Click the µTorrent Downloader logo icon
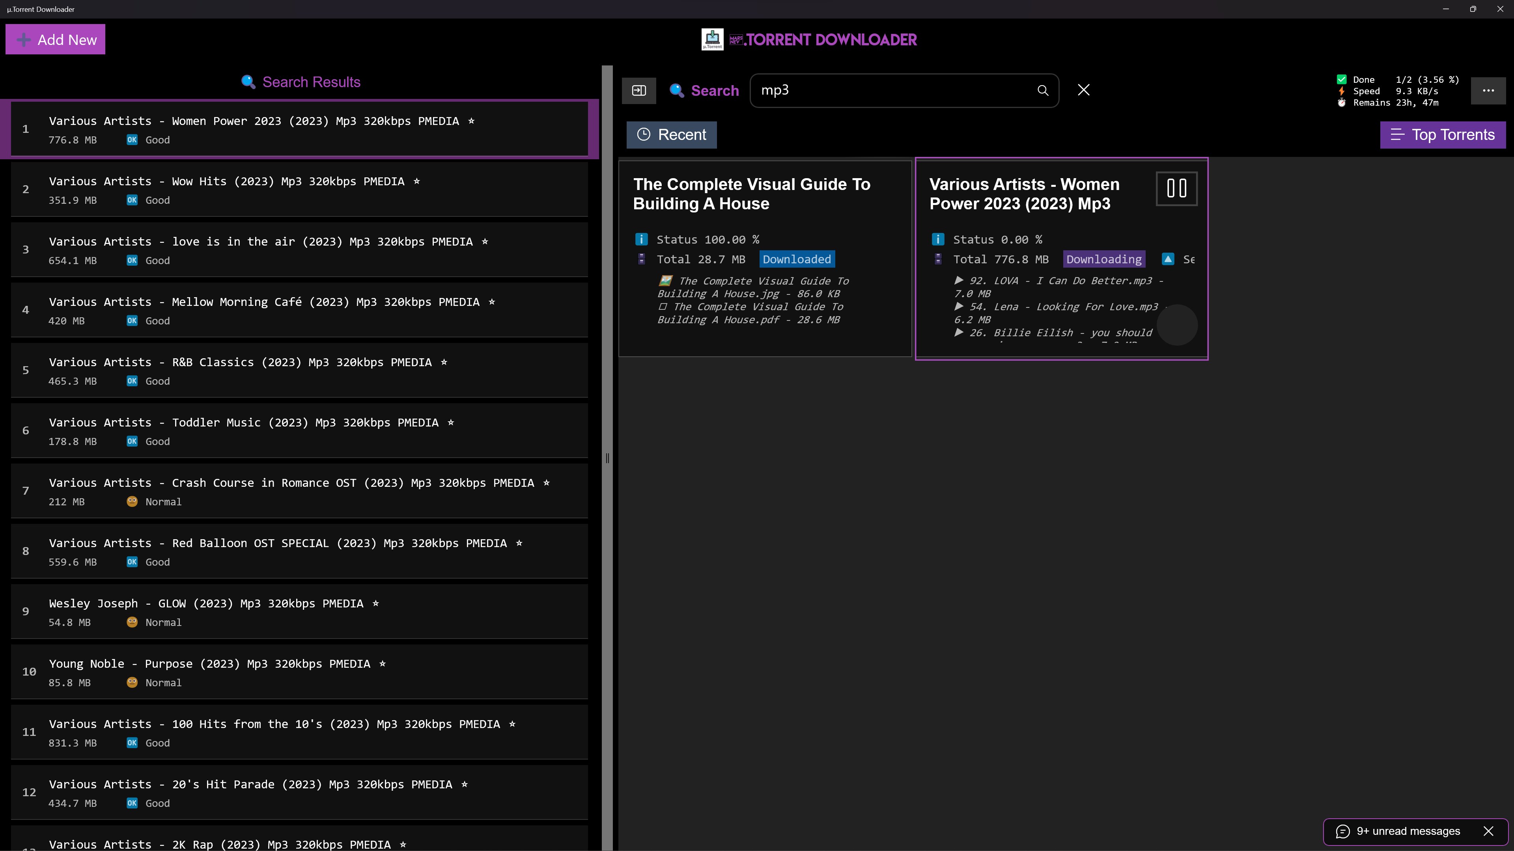 [712, 39]
